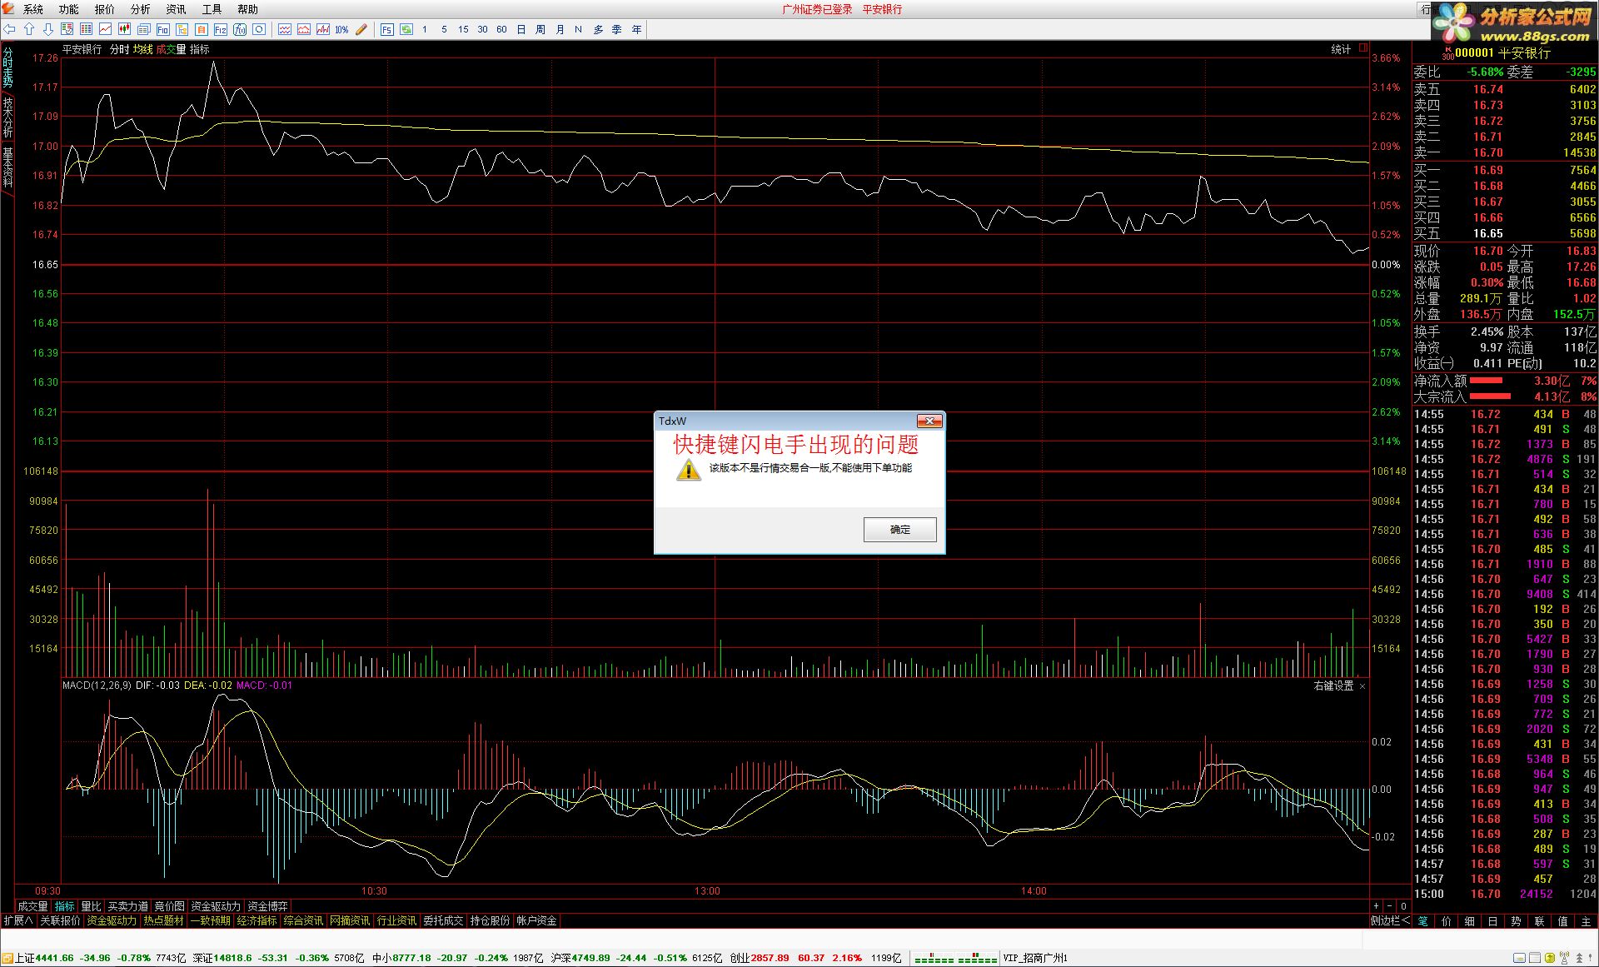The width and height of the screenshot is (1599, 967).
Task: Click the line chart trend icon
Action: click(x=106, y=29)
